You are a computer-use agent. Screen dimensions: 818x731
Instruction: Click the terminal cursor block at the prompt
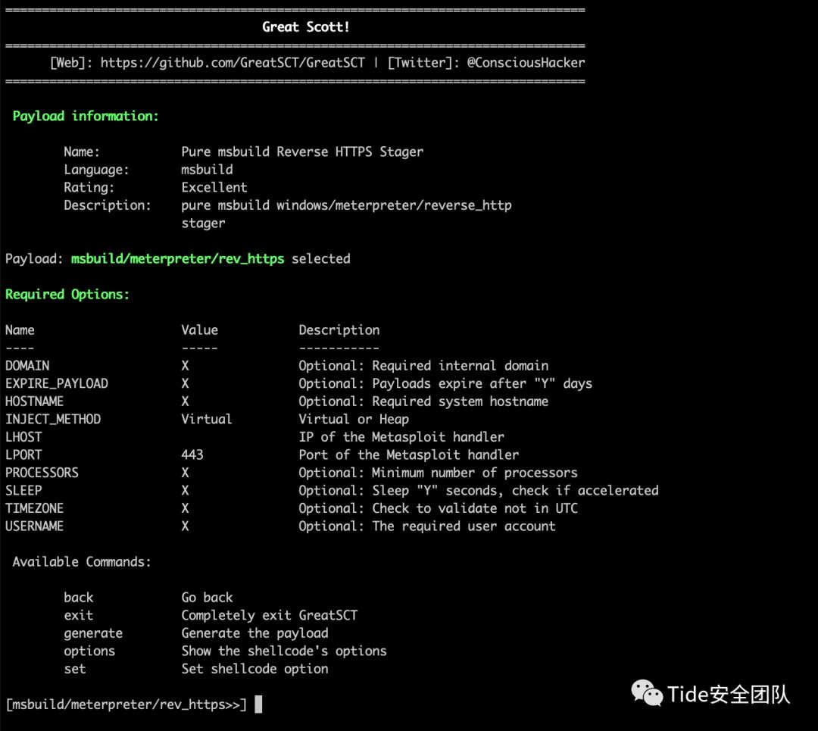point(258,704)
